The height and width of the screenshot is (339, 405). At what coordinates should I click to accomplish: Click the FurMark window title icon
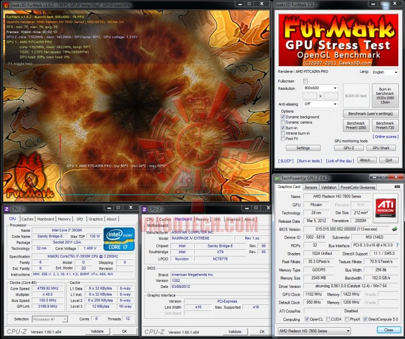point(6,5)
